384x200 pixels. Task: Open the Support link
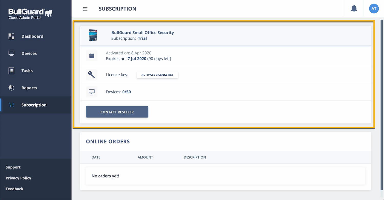pyautogui.click(x=13, y=167)
